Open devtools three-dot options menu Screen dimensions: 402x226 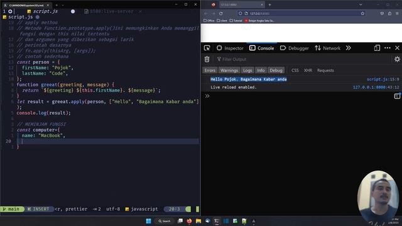click(388, 48)
